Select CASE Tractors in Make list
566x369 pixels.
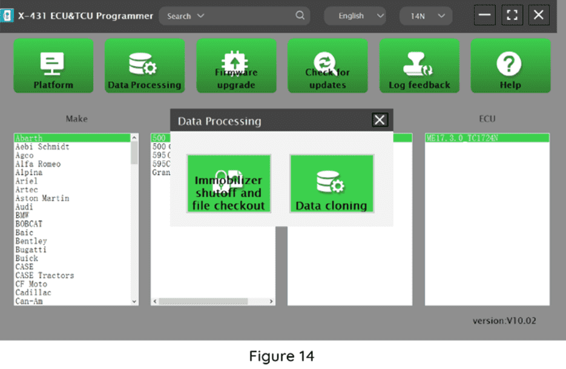tap(72, 275)
